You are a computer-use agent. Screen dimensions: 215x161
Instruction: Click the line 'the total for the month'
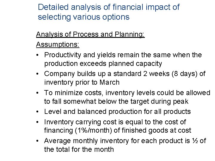coord(79,149)
